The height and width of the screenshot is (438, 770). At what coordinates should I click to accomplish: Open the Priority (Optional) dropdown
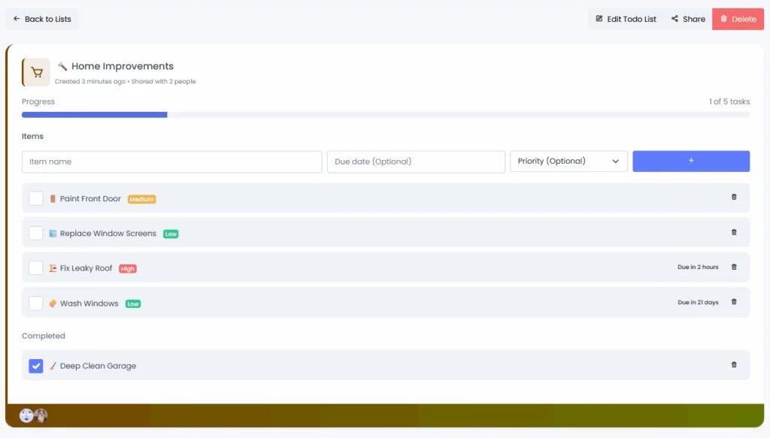[x=568, y=162]
